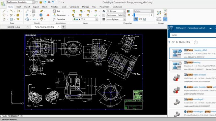Click the Pattern array grid icon
The image size is (216, 121).
click(34, 11)
